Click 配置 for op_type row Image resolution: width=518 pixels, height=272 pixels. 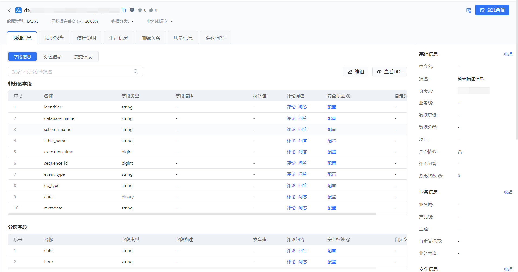(332, 186)
